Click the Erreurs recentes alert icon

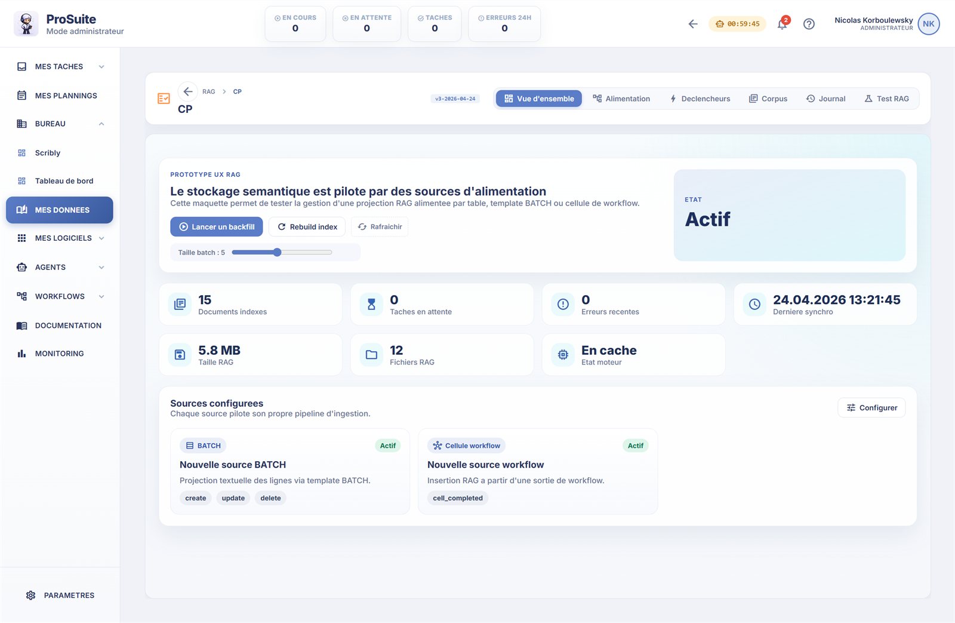[563, 304]
